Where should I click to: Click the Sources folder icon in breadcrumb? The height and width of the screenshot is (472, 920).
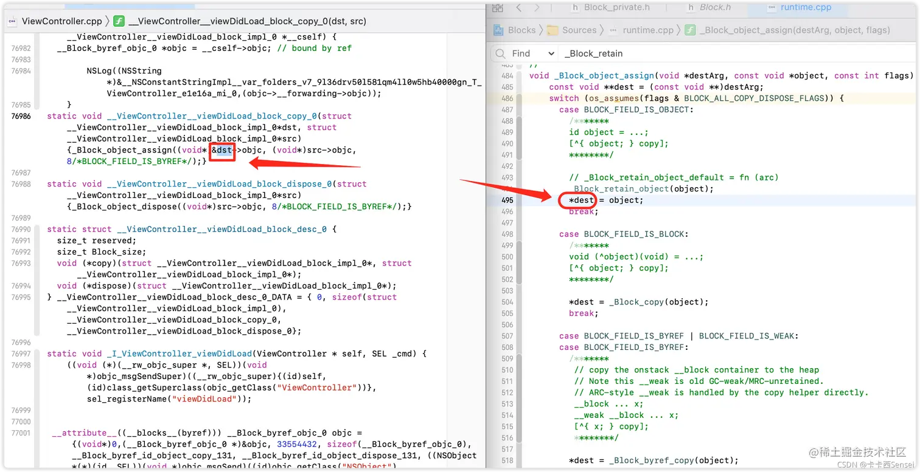552,30
